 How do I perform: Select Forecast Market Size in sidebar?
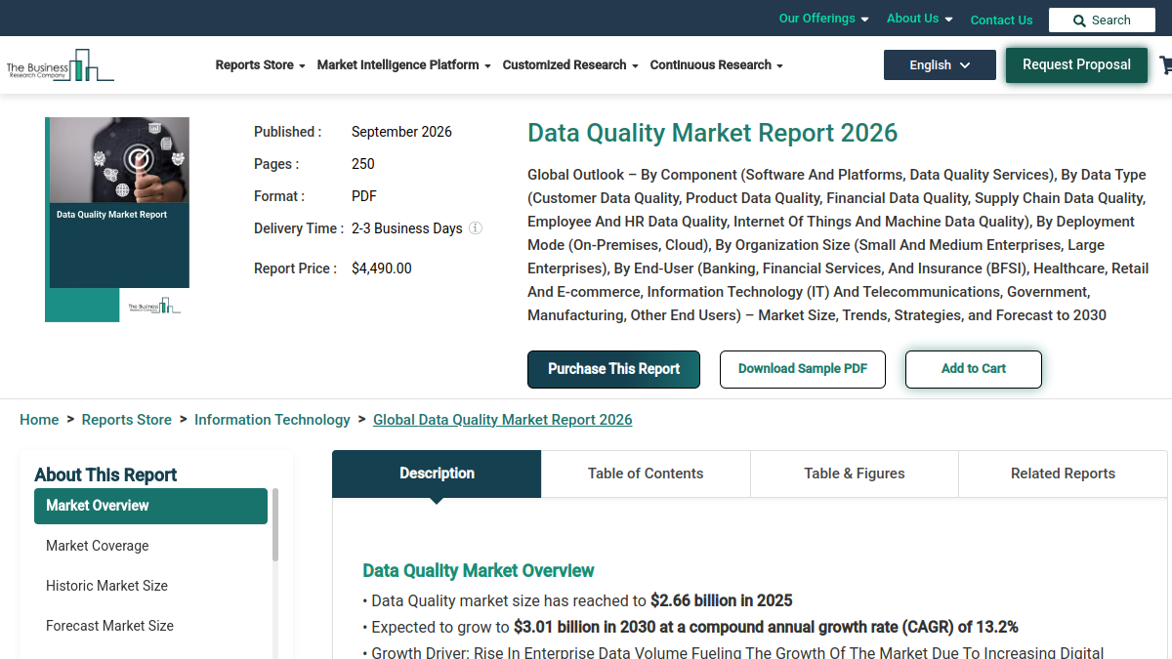coord(150,626)
